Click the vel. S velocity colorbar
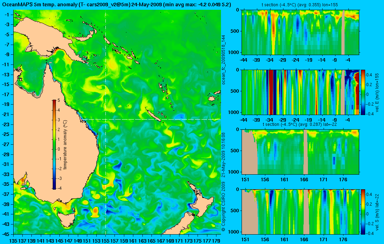Image resolution: width=384 pixels, height=244 pixels. [x=363, y=212]
